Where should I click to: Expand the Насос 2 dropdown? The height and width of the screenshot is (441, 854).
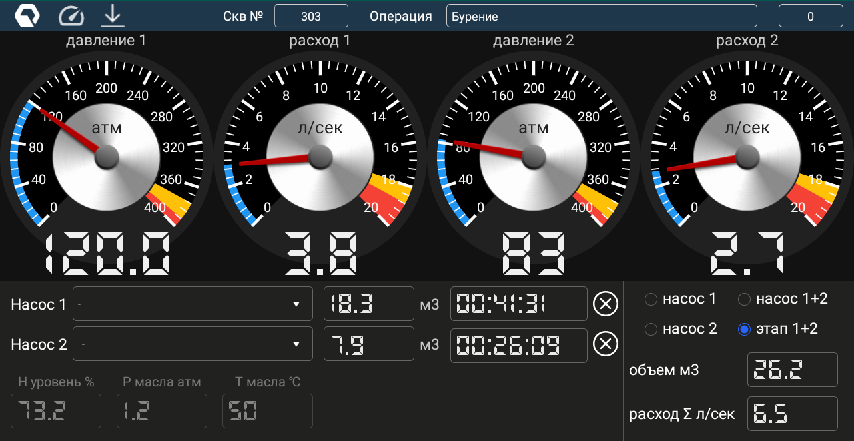(x=192, y=344)
